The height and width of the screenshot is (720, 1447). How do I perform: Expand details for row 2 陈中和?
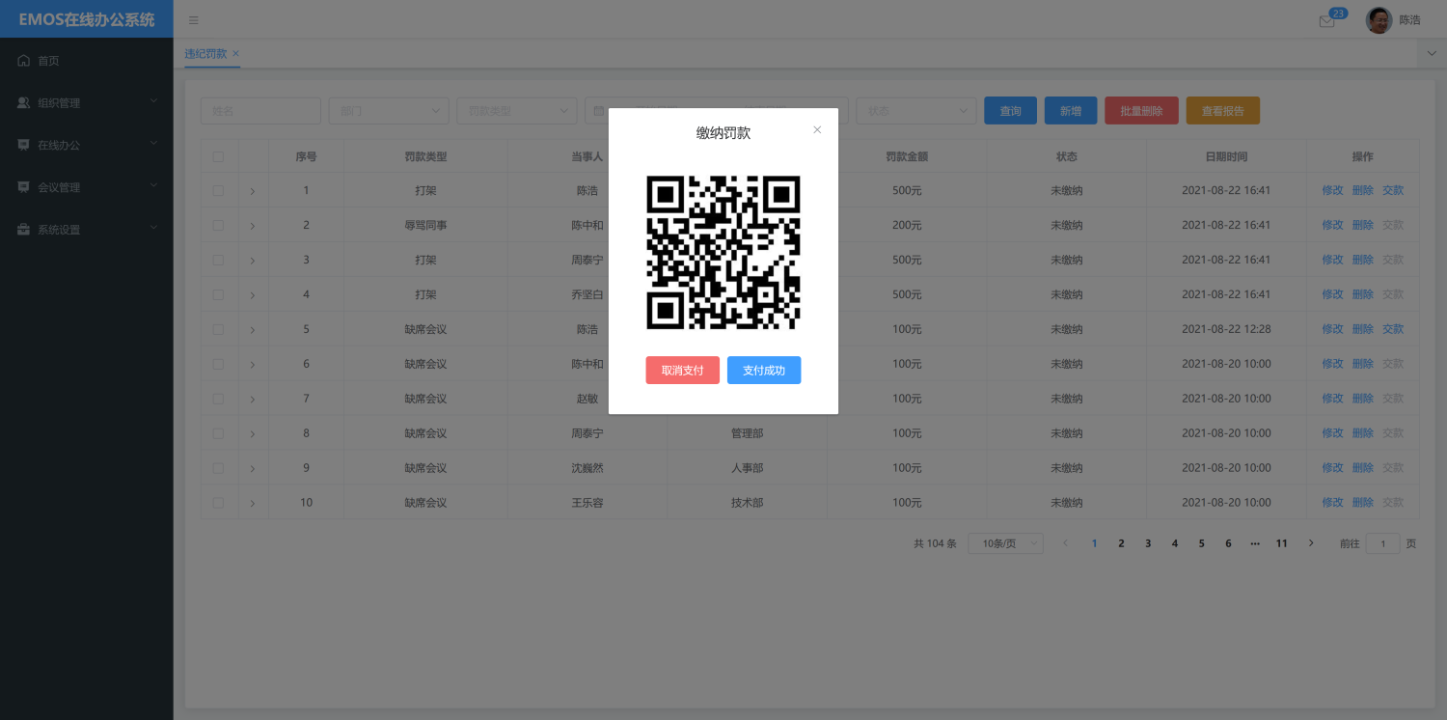tap(252, 225)
